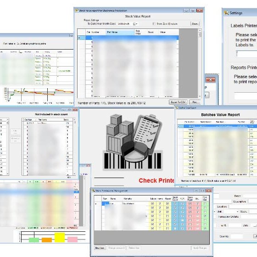The width and height of the screenshot is (257, 257).
Task: Select the yellow bar in the bar chart
Action: pos(60,238)
